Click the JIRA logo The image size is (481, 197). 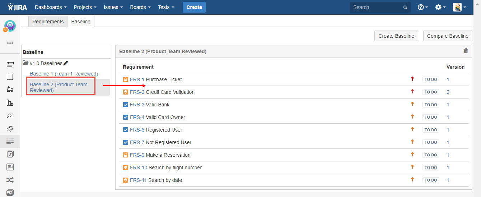tap(18, 7)
